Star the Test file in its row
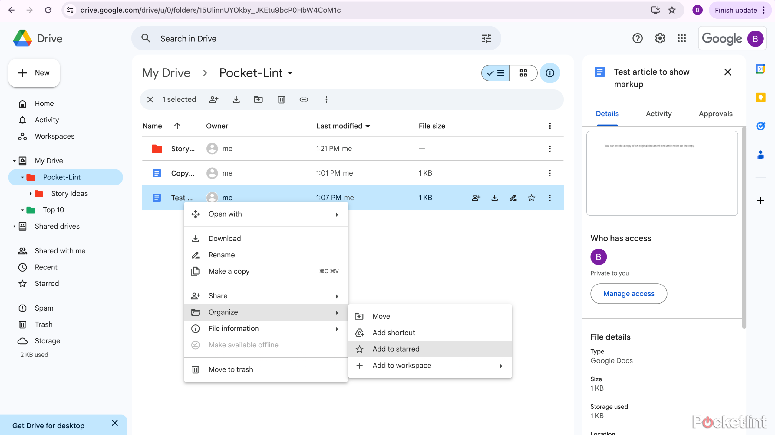 click(531, 198)
